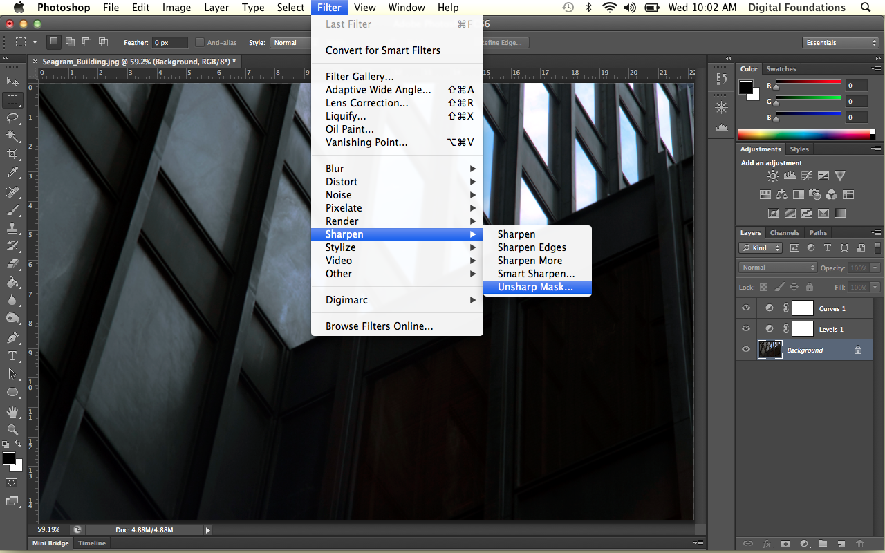This screenshot has height=553, width=885.
Task: Open Filter Gallery from the menu
Action: pos(360,77)
